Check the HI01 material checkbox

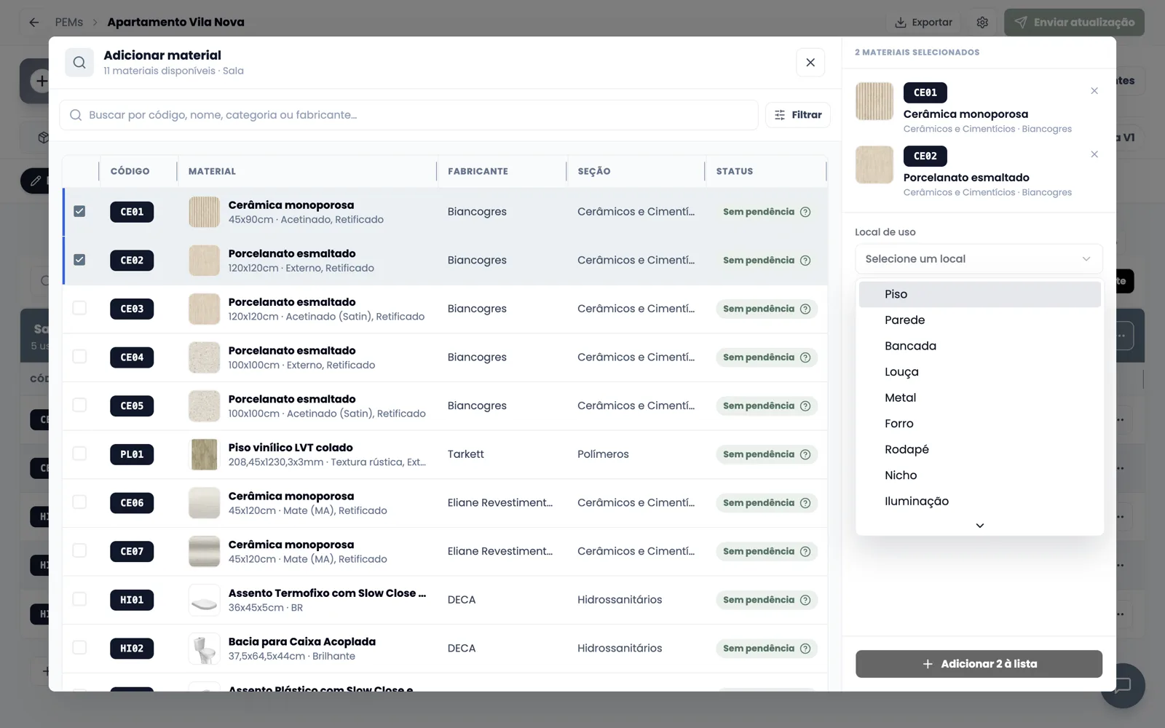coord(79,599)
